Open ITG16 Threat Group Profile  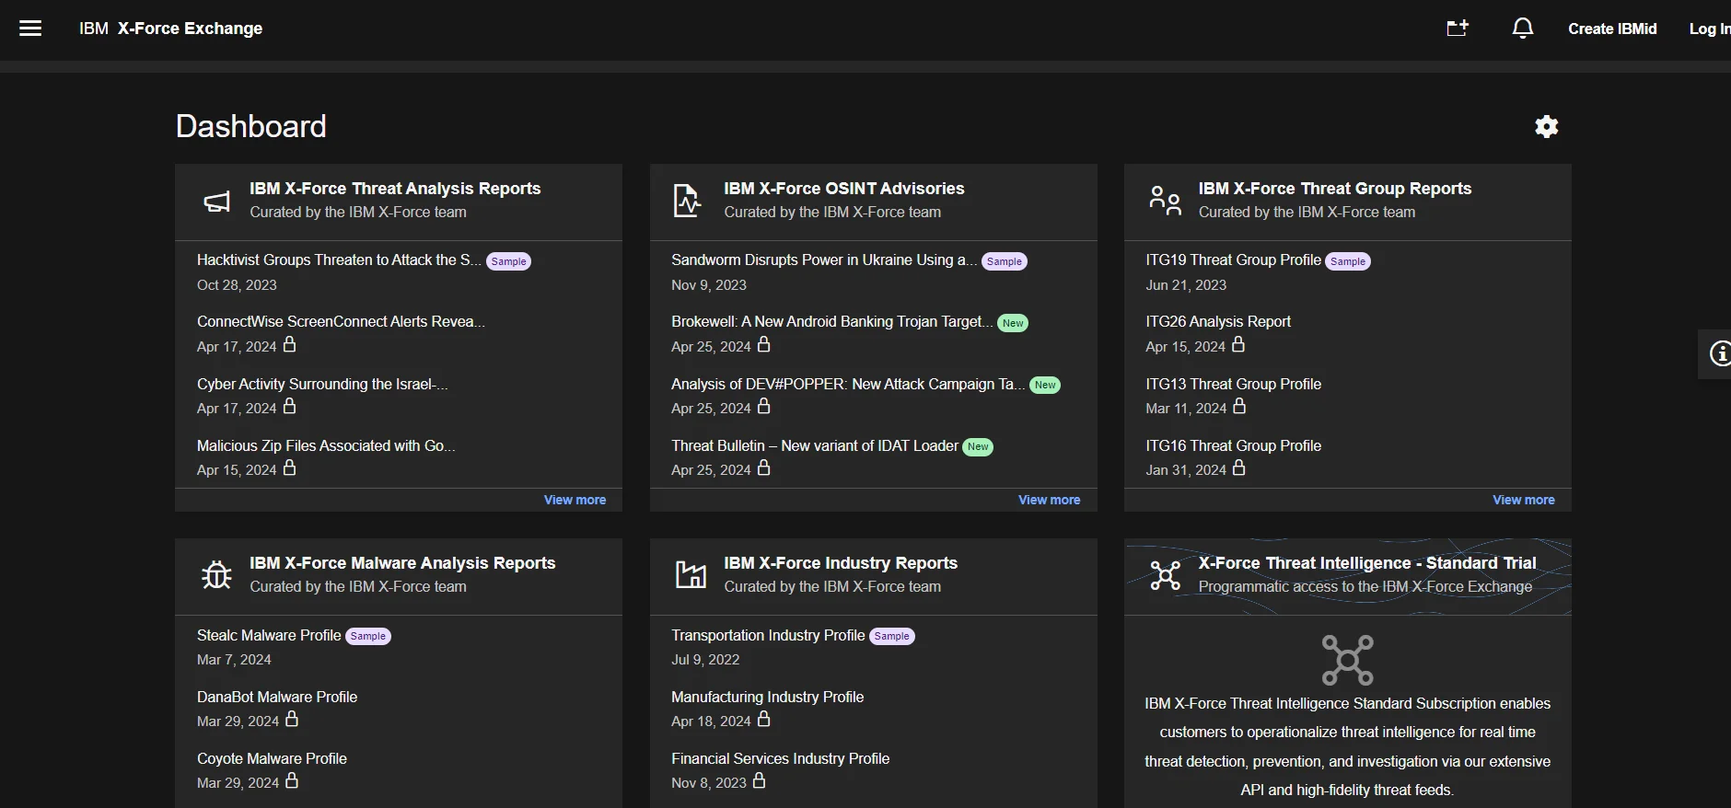[x=1233, y=445]
